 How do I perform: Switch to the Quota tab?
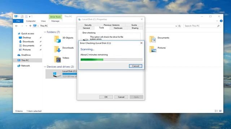point(134,25)
